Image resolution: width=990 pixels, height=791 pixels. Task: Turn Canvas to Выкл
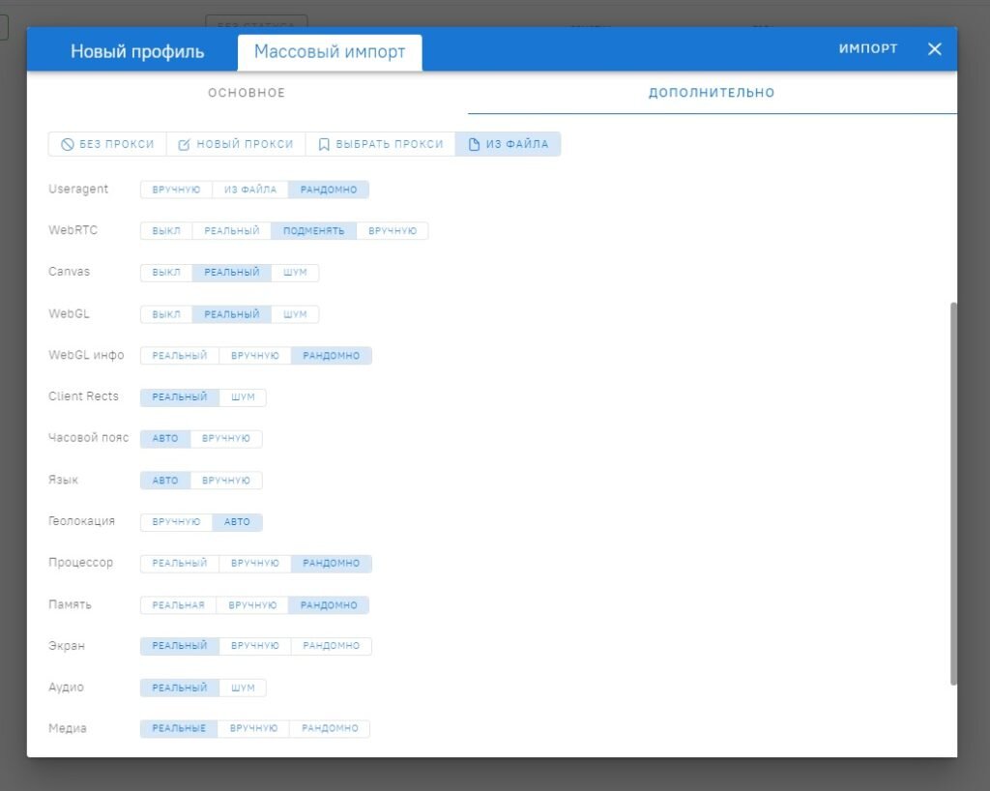pos(166,272)
